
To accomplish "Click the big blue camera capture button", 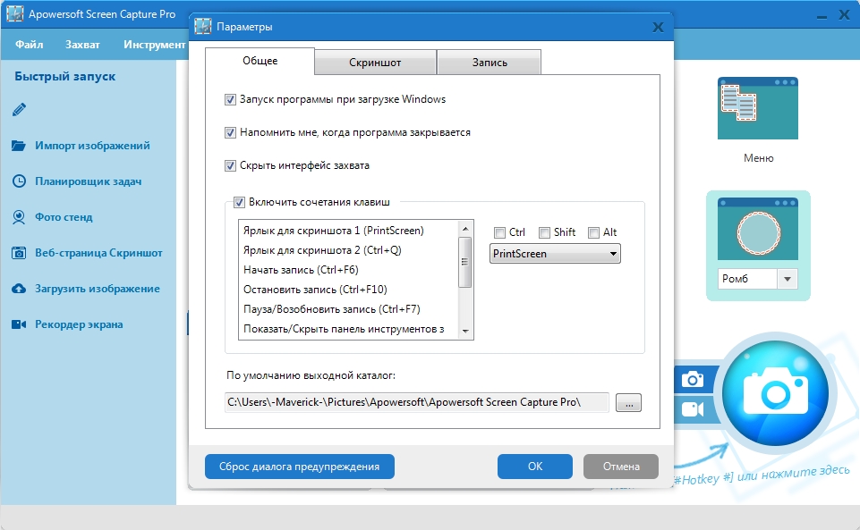I will pos(775,393).
